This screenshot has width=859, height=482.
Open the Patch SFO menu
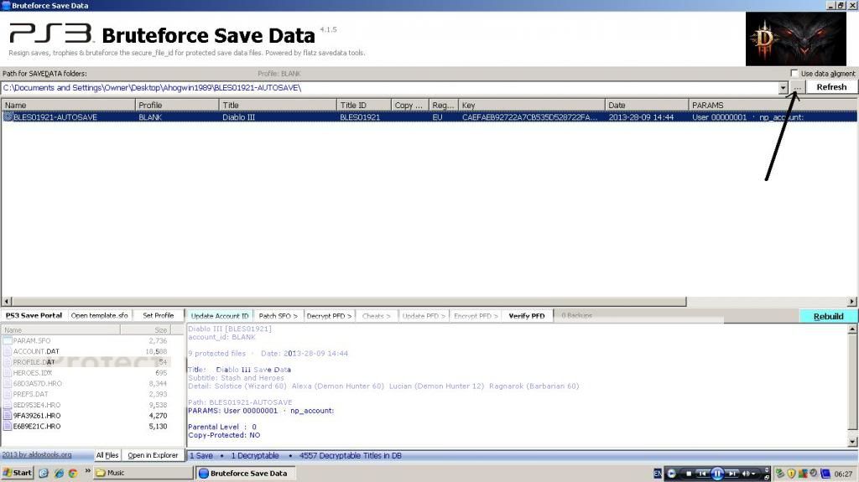279,316
